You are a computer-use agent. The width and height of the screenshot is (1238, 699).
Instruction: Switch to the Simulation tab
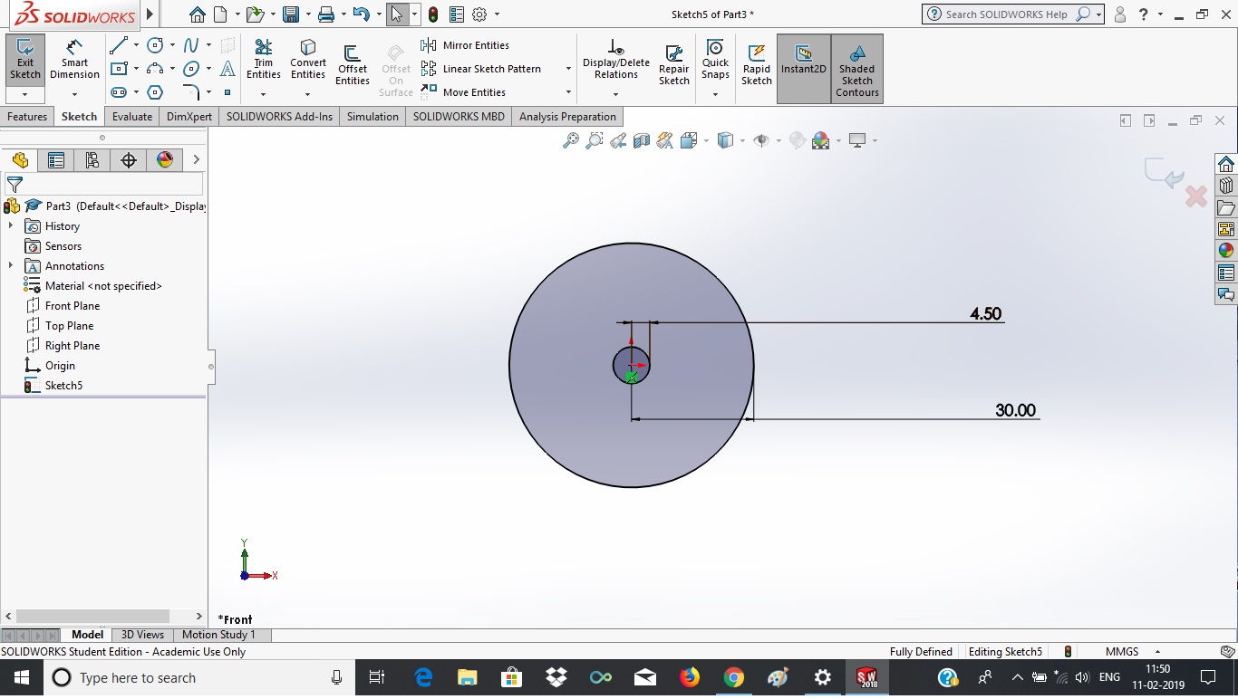pos(372,117)
